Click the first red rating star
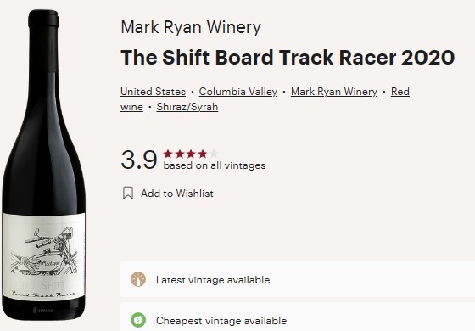475x331 pixels. coord(168,154)
